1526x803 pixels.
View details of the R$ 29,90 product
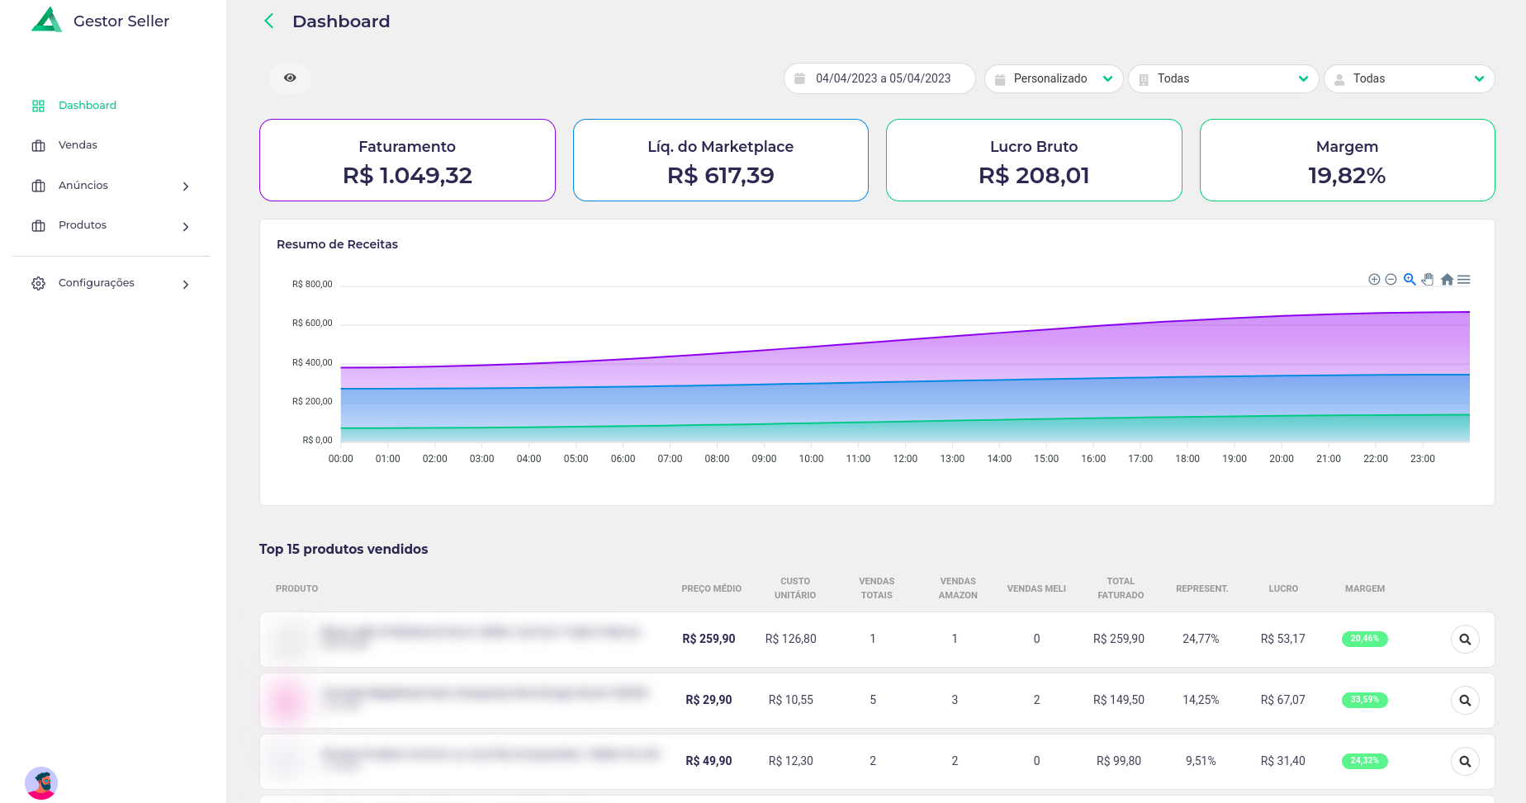pos(1464,701)
